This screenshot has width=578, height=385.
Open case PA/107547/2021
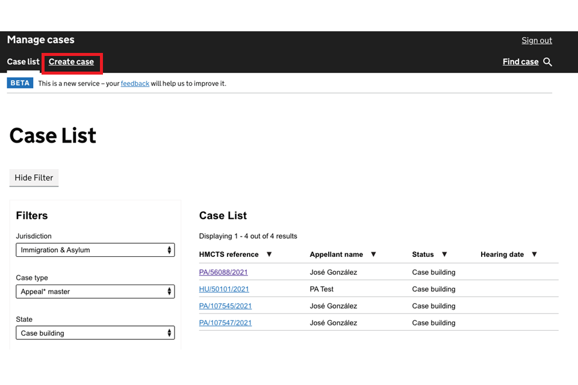[x=225, y=323]
